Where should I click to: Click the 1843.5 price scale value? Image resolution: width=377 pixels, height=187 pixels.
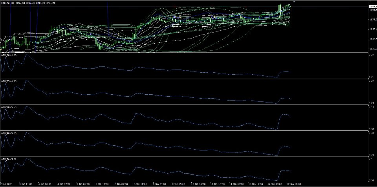point(373,39)
